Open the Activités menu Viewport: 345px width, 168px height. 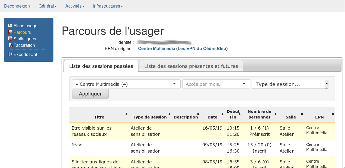[75, 6]
